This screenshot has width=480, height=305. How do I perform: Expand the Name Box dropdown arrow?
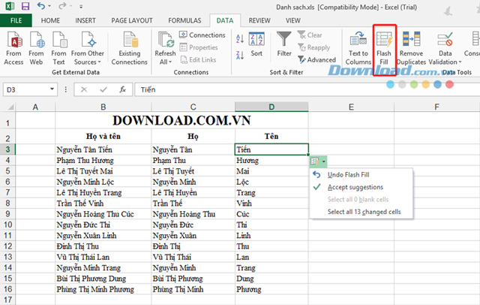pyautogui.click(x=52, y=89)
